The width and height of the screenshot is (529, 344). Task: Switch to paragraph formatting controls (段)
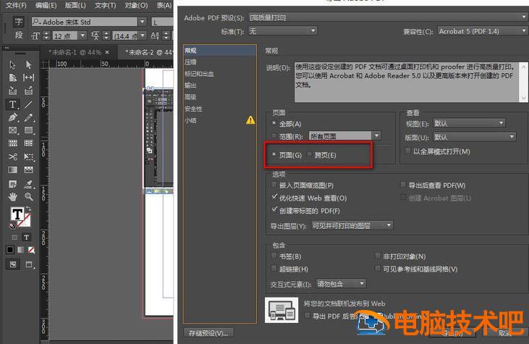click(19, 35)
